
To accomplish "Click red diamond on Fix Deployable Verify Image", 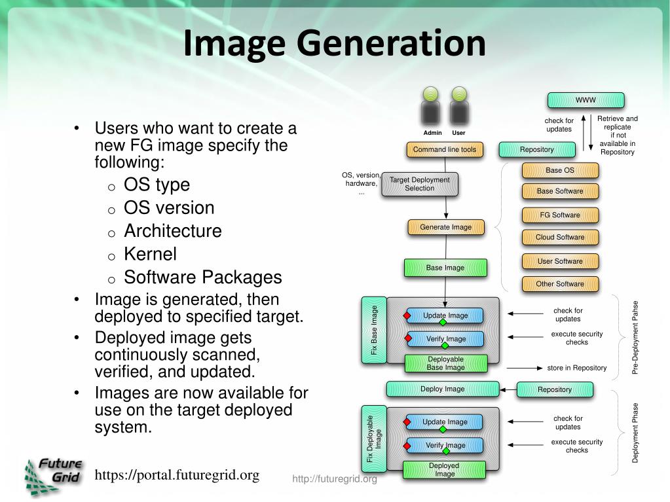I will pyautogui.click(x=407, y=446).
